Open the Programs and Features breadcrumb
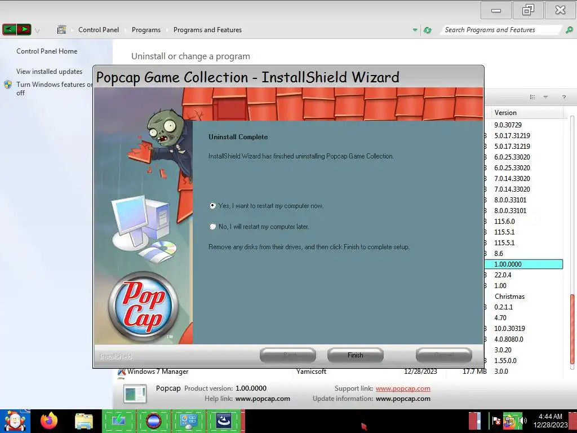 tap(207, 30)
